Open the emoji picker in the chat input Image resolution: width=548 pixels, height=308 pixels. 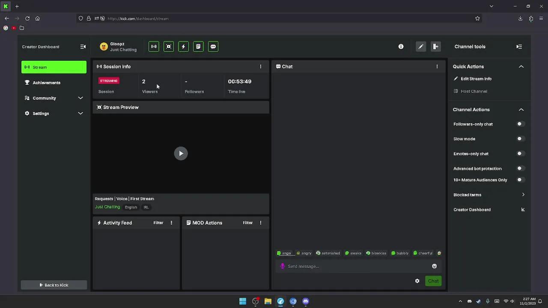pyautogui.click(x=434, y=266)
